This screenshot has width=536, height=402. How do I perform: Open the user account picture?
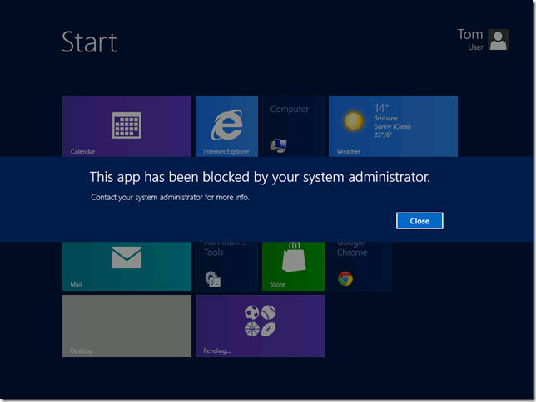click(499, 40)
